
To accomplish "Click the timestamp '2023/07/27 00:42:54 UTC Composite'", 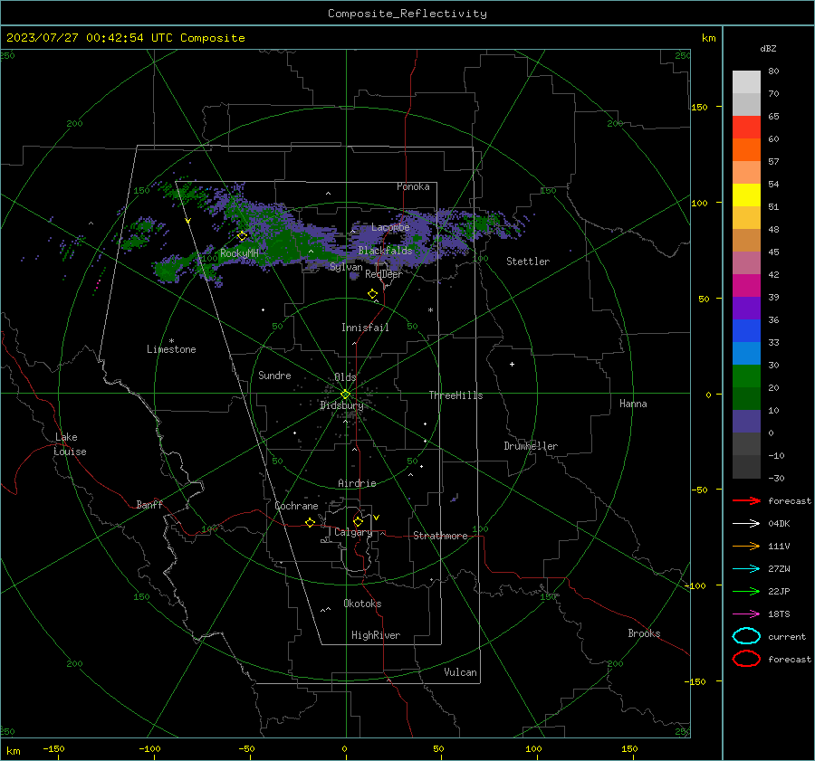I will 125,38.
